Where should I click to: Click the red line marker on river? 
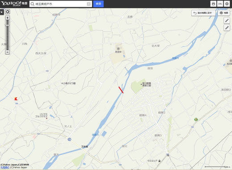click(x=121, y=90)
